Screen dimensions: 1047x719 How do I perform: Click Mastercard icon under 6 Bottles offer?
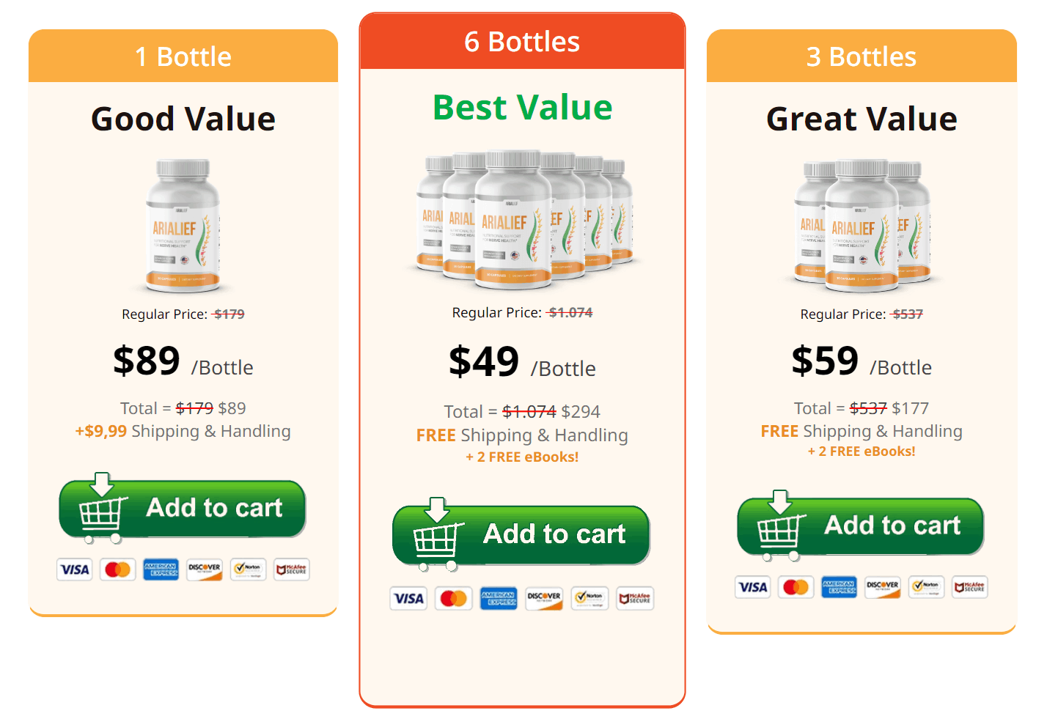453,599
